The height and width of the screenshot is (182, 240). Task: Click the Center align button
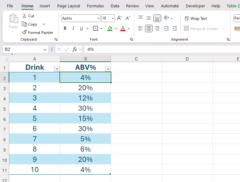(x=149, y=28)
